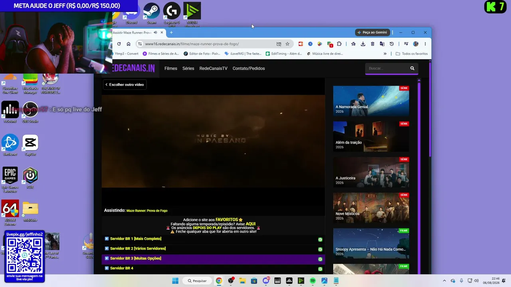Open the Contato/Pedidos menu item
The image size is (511, 287).
[249, 69]
